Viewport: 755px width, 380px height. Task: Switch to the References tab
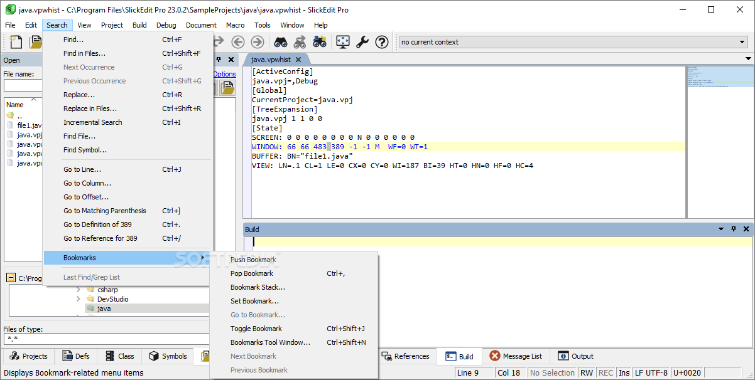[406, 356]
